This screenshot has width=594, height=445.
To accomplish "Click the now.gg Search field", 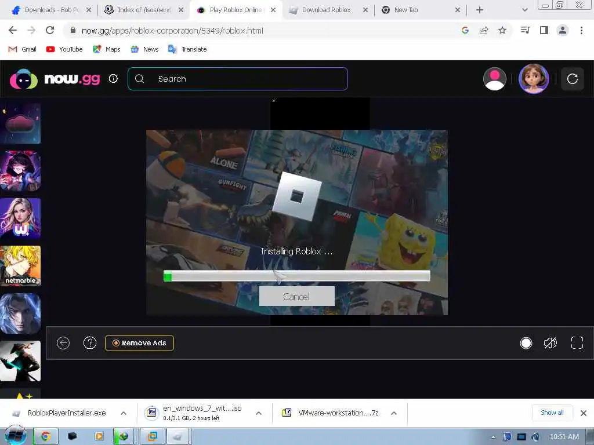I will tap(238, 79).
